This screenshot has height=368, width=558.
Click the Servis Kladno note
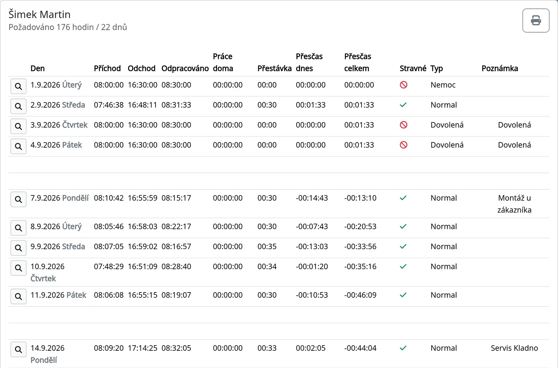[x=514, y=348]
